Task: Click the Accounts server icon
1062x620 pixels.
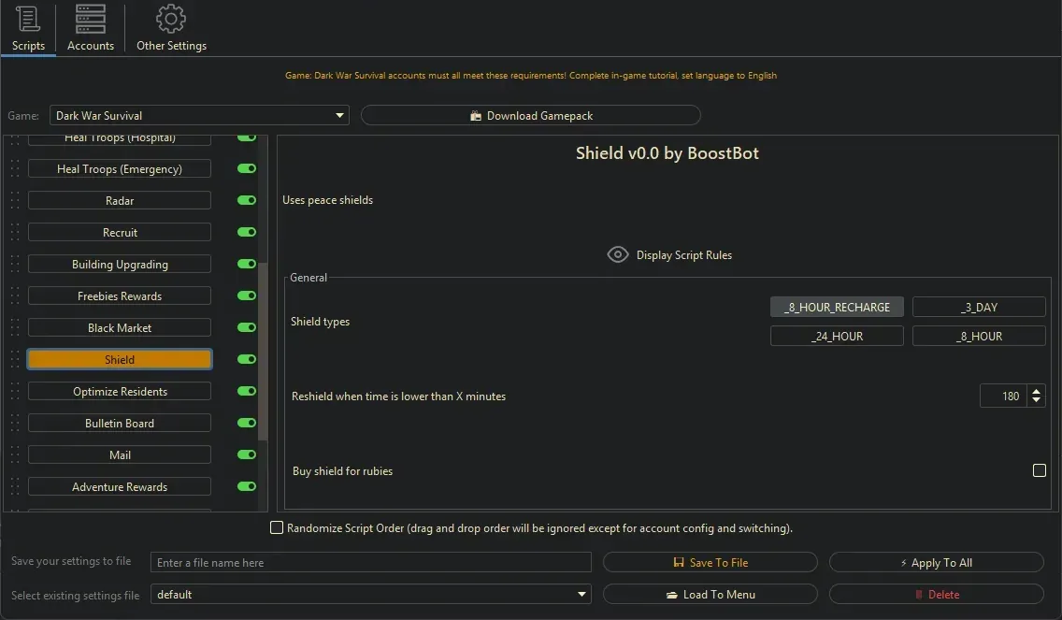Action: (90, 19)
